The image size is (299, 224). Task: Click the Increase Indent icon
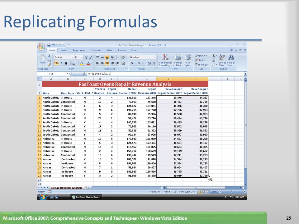(x=117, y=63)
